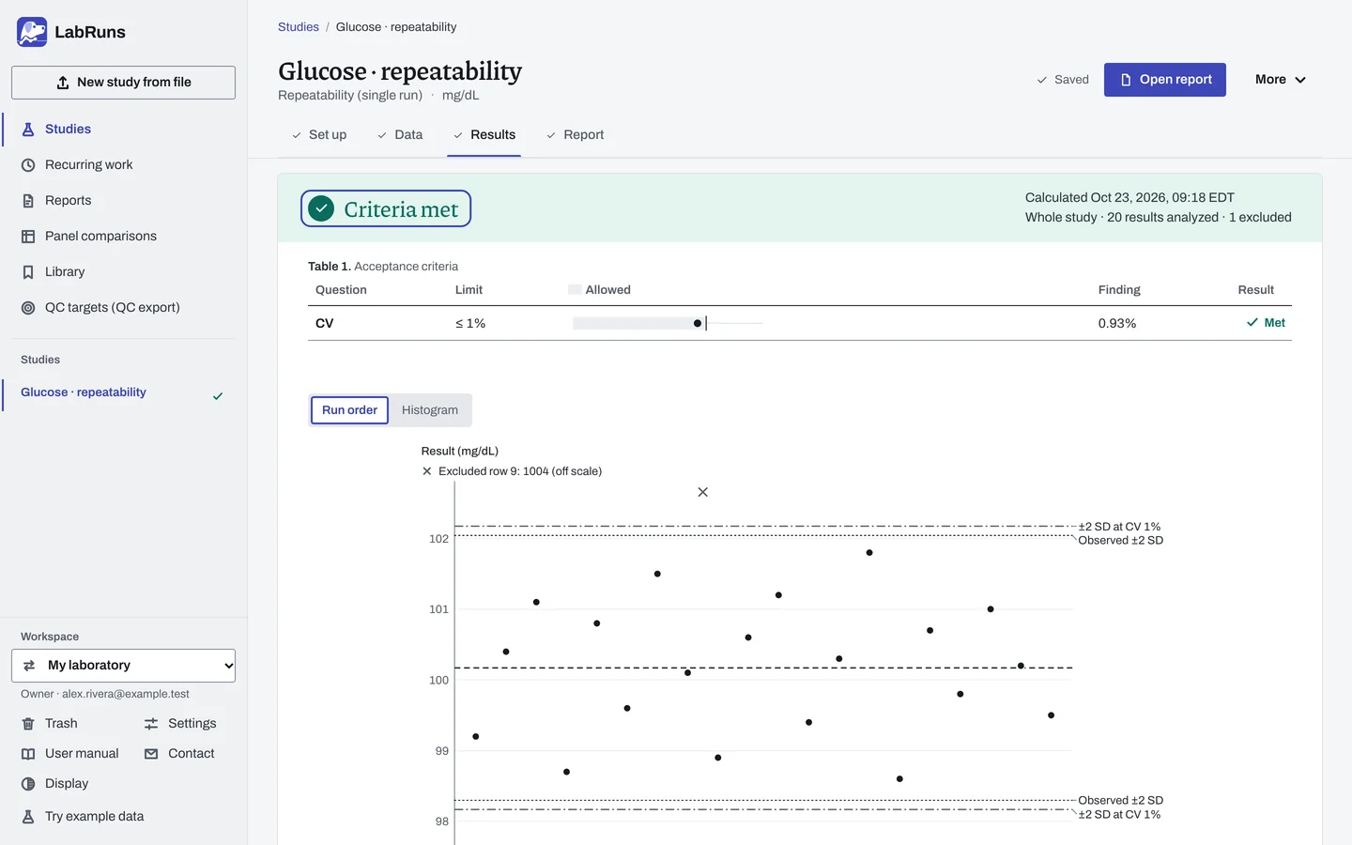
Task: Click the Settings sliders icon
Action: coord(151,724)
